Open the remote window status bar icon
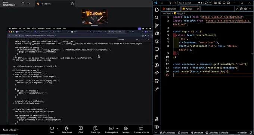The image size is (254, 135). [x=156, y=132]
